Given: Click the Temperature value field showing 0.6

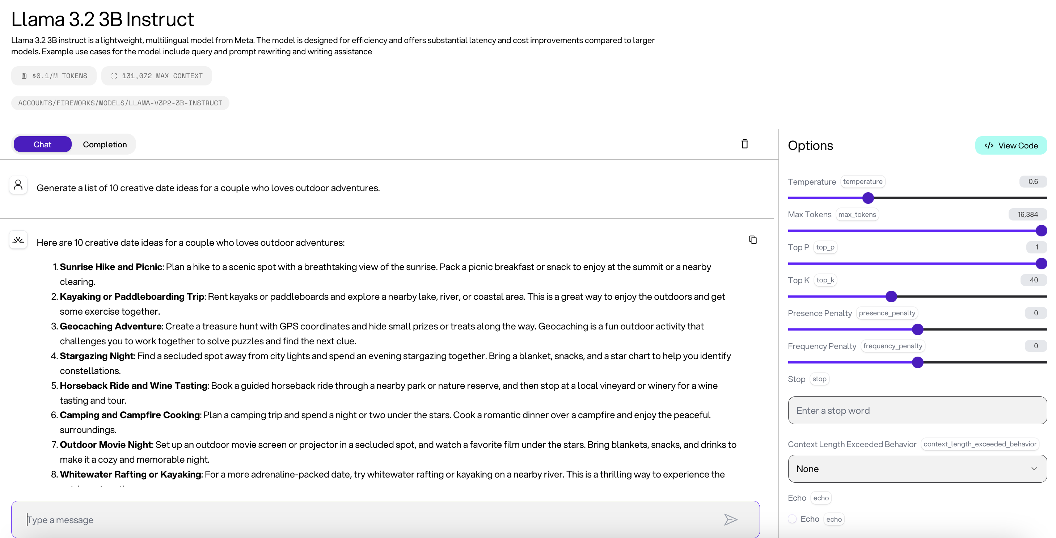Looking at the screenshot, I should pos(1033,182).
